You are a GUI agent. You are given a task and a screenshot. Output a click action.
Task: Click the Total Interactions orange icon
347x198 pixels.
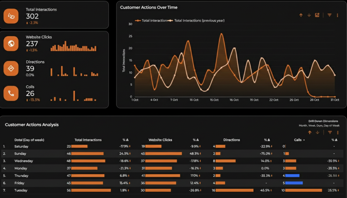pos(11,16)
